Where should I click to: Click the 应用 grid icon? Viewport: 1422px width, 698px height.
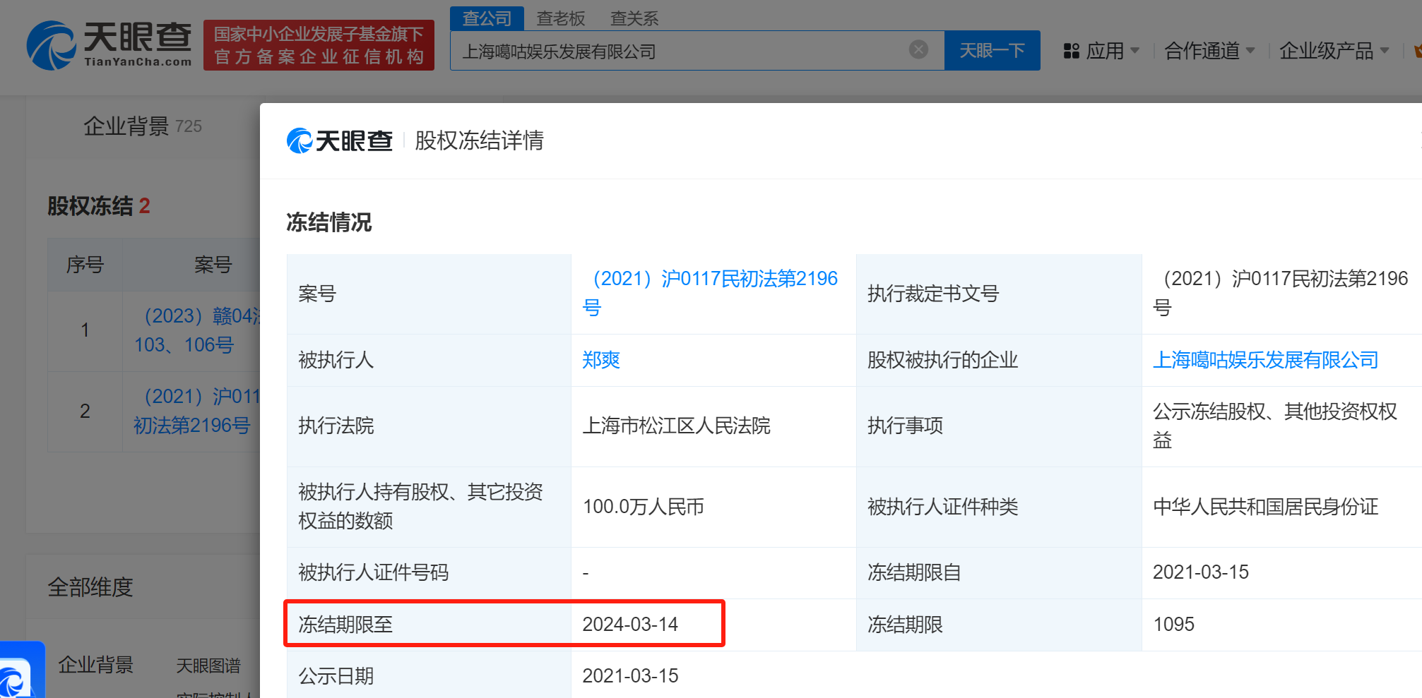tap(1072, 51)
